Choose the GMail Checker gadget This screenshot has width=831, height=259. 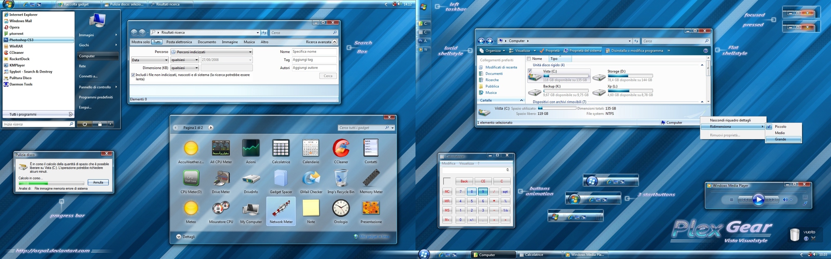pyautogui.click(x=311, y=179)
